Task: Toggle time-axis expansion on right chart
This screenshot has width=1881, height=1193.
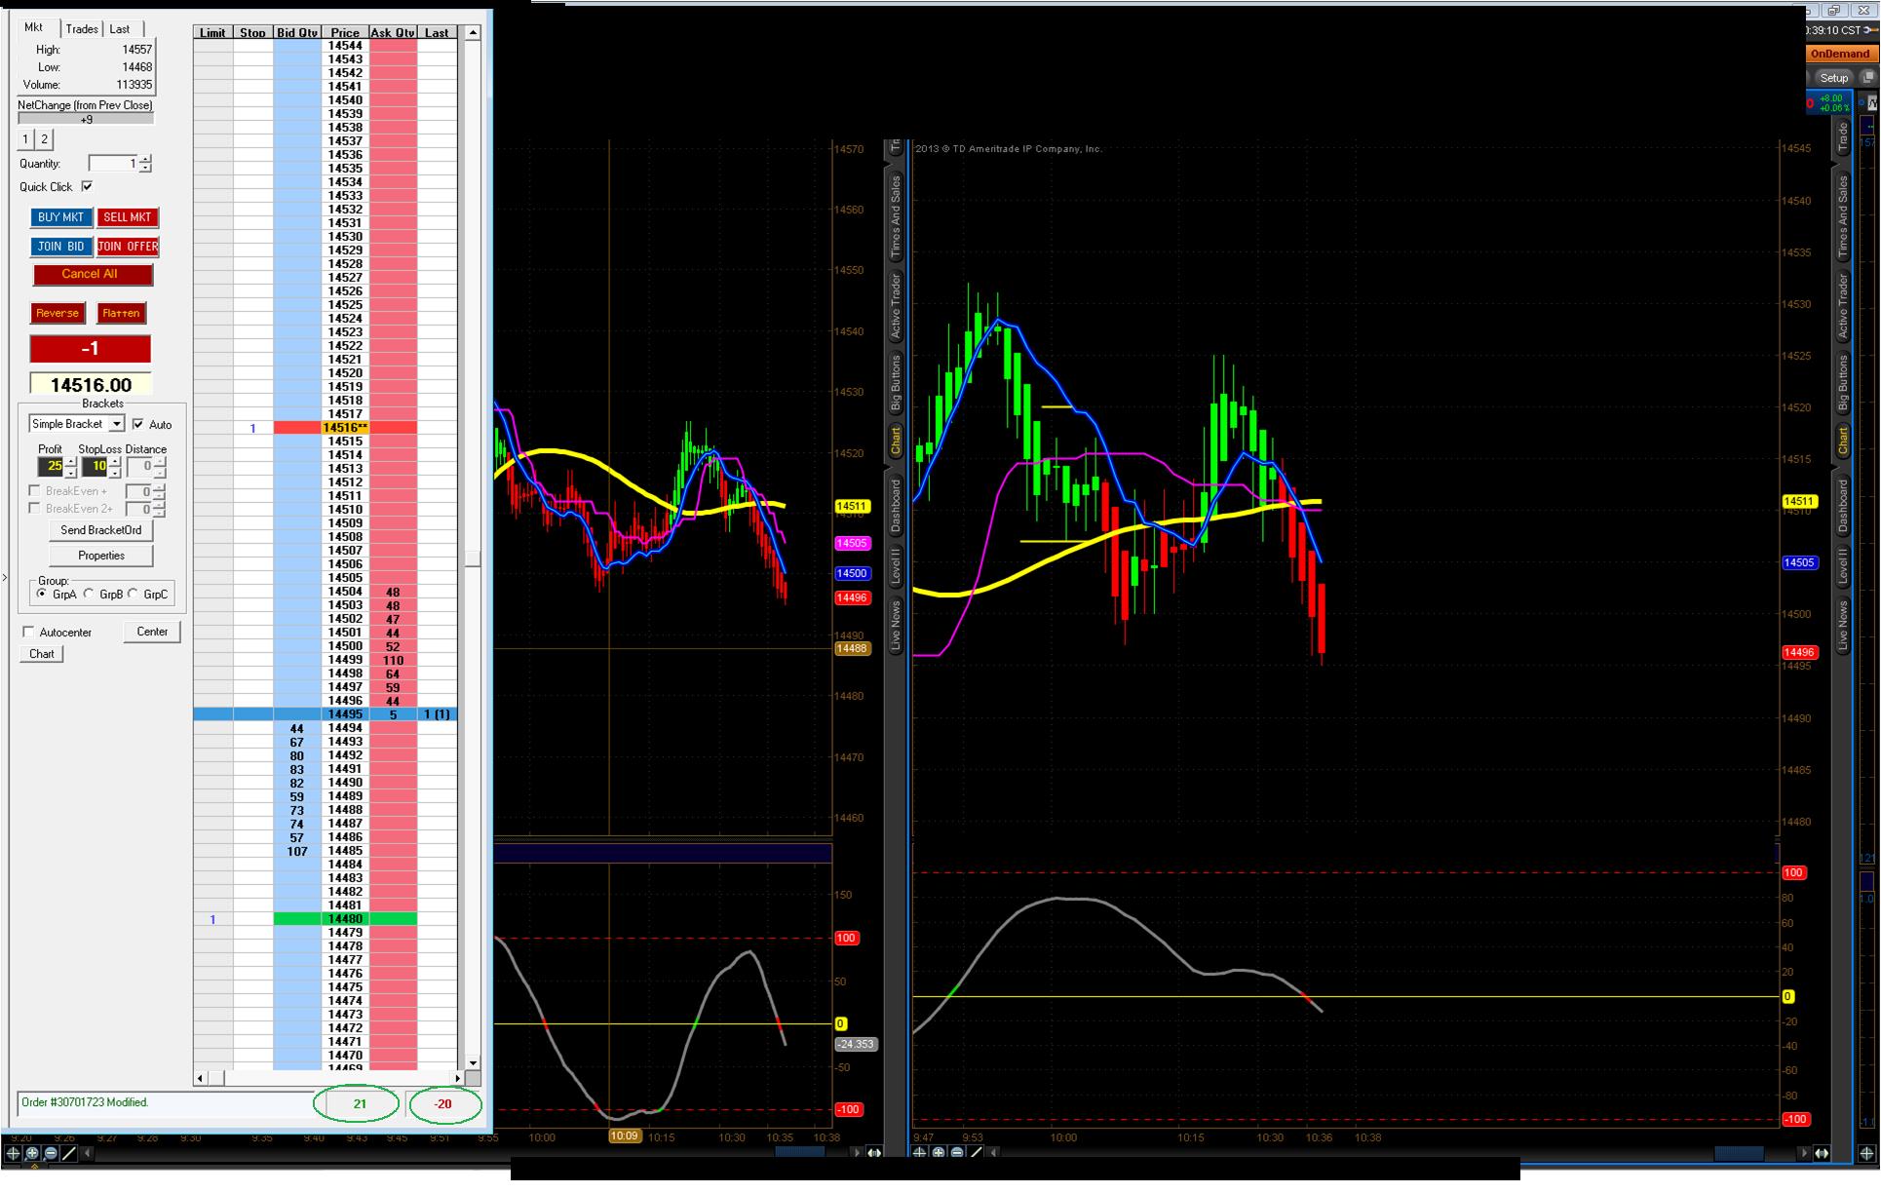Action: (1822, 1153)
